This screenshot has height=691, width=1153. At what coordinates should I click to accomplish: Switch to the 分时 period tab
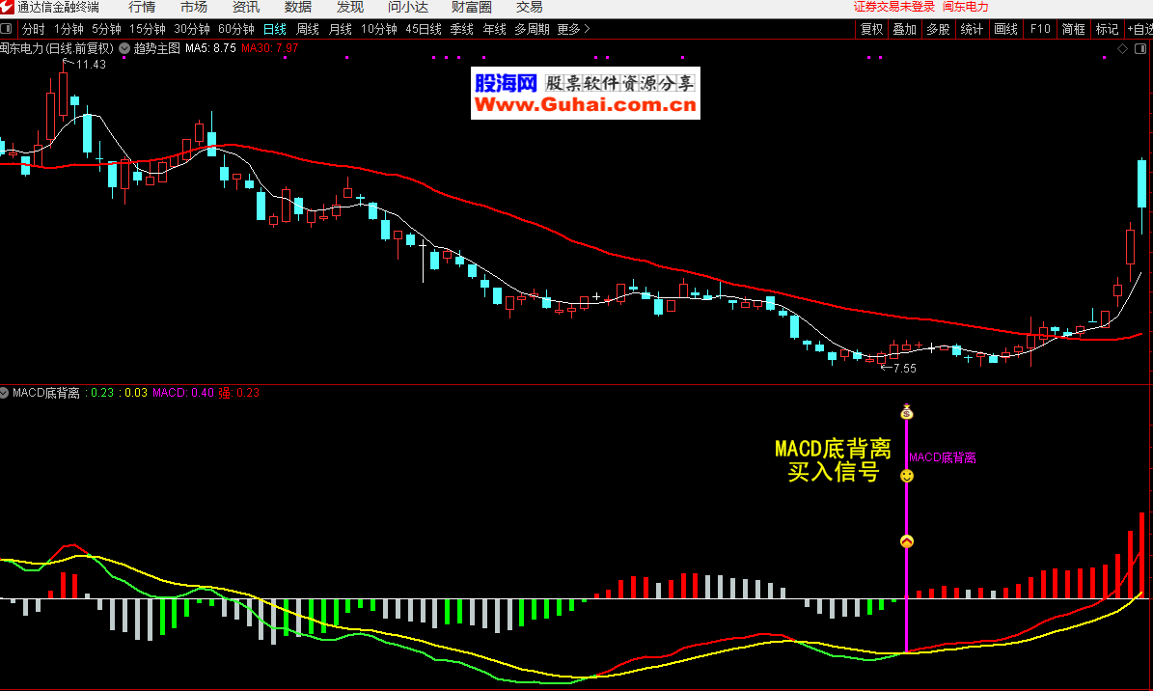tap(33, 30)
